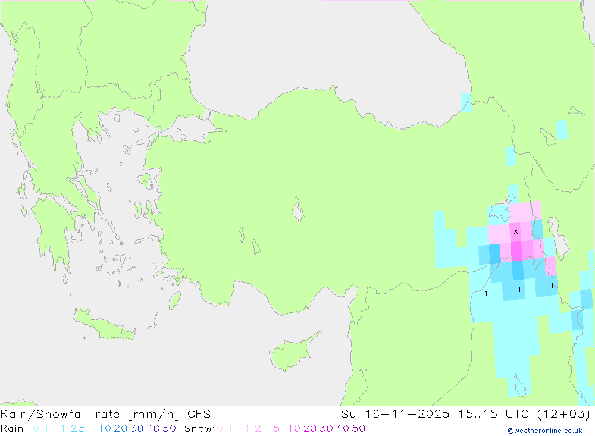Click the darkest magenta snowfall cell
595x436 pixels.
point(516,250)
